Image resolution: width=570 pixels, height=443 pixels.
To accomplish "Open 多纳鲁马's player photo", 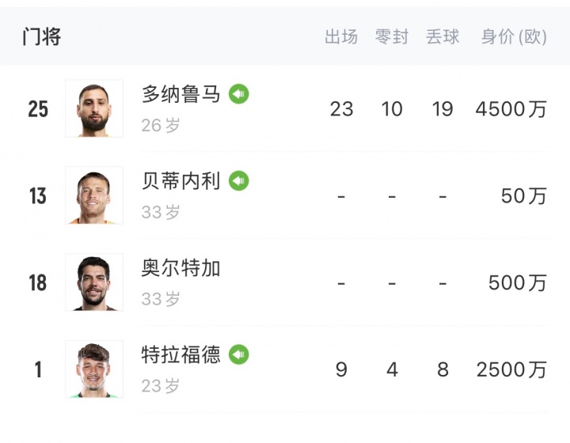I will click(93, 108).
